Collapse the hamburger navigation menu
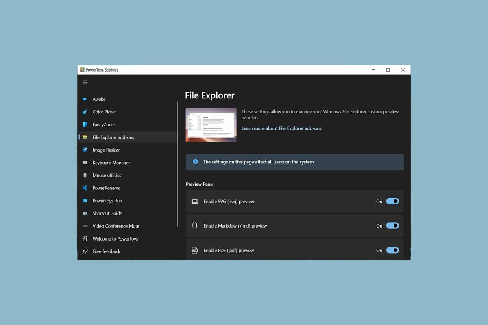Viewport: 488px width, 325px height. [x=85, y=82]
